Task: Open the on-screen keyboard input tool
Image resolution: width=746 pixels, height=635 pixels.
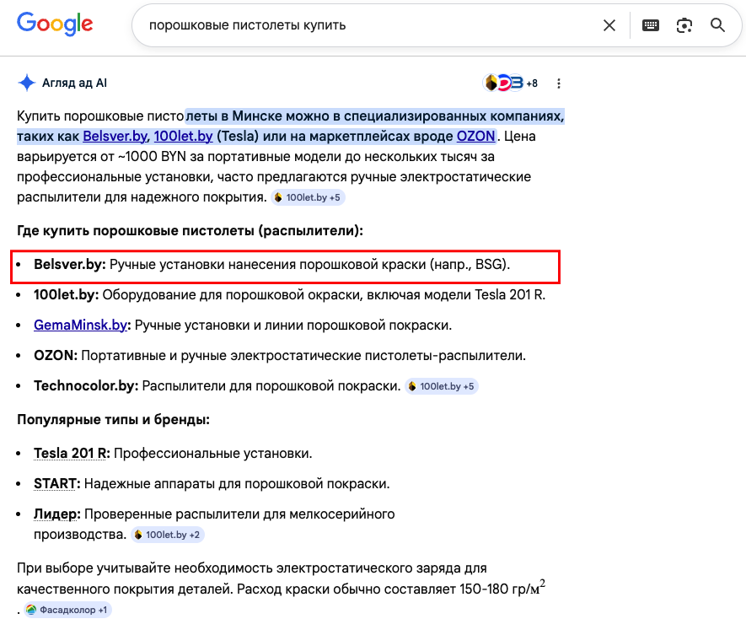Action: click(x=651, y=25)
